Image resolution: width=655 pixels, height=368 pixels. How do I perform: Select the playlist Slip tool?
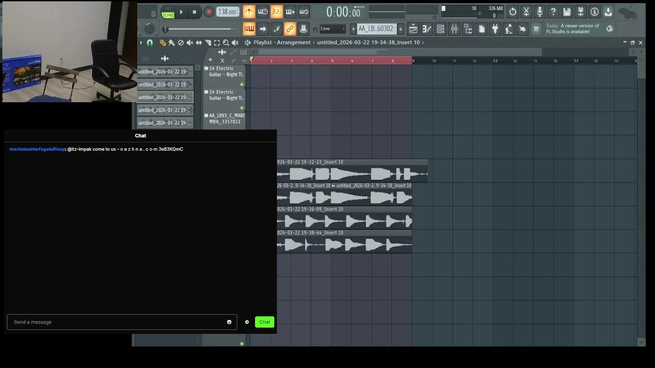pyautogui.click(x=199, y=42)
